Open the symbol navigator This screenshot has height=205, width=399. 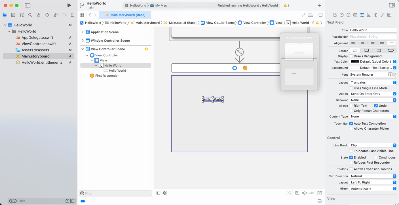(22, 15)
